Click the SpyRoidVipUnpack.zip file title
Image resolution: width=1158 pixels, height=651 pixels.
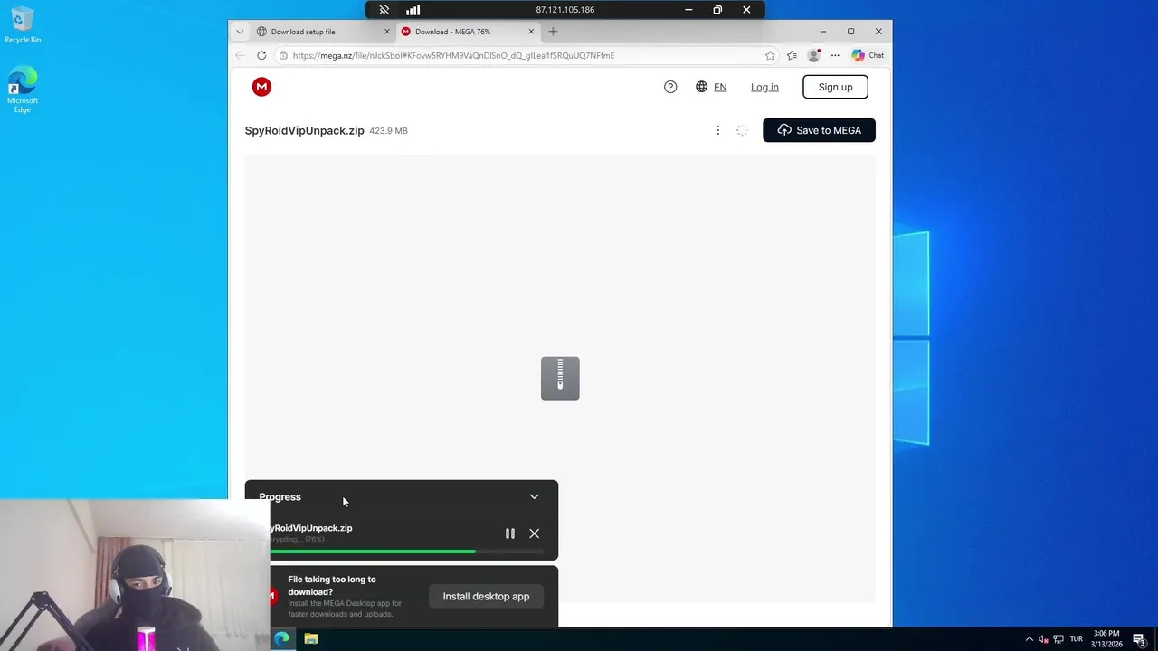coord(304,130)
